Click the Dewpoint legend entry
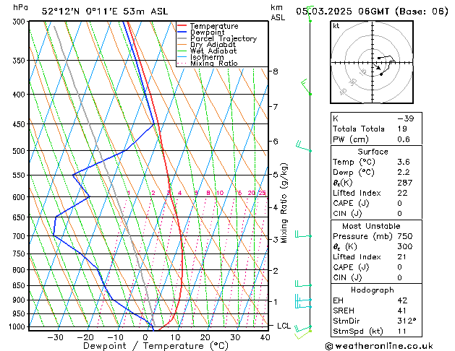This screenshot has width=455, height=351. click(207, 32)
